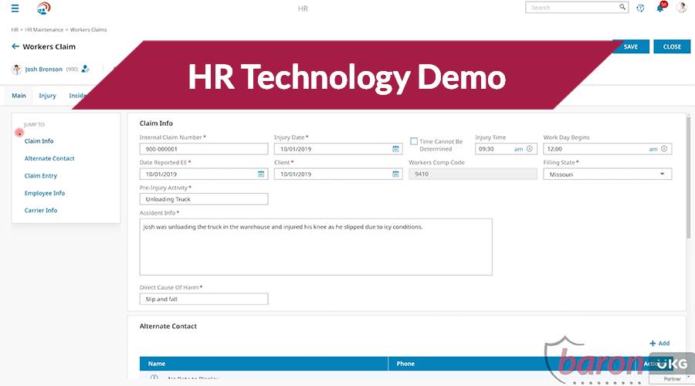The width and height of the screenshot is (695, 386).
Task: Jump to Carrier Info section
Action: pos(41,210)
